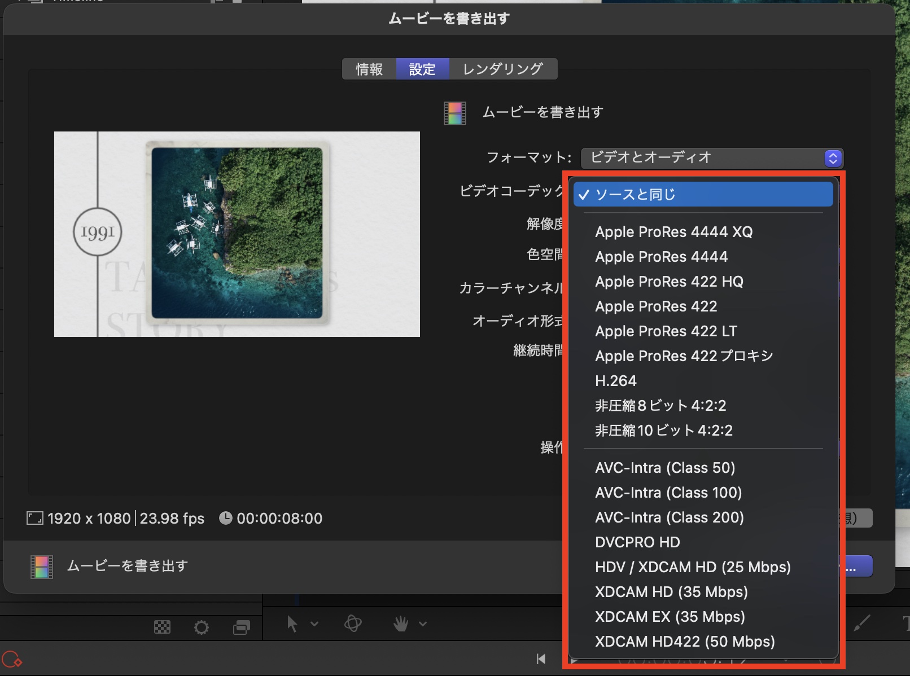This screenshot has height=676, width=910.
Task: Click the stacked layers icon
Action: (242, 627)
